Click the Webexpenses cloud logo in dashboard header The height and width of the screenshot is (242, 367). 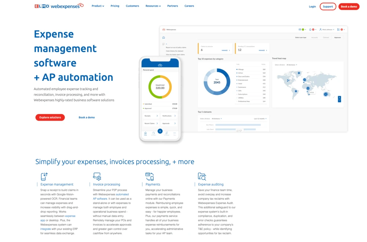[x=164, y=29]
